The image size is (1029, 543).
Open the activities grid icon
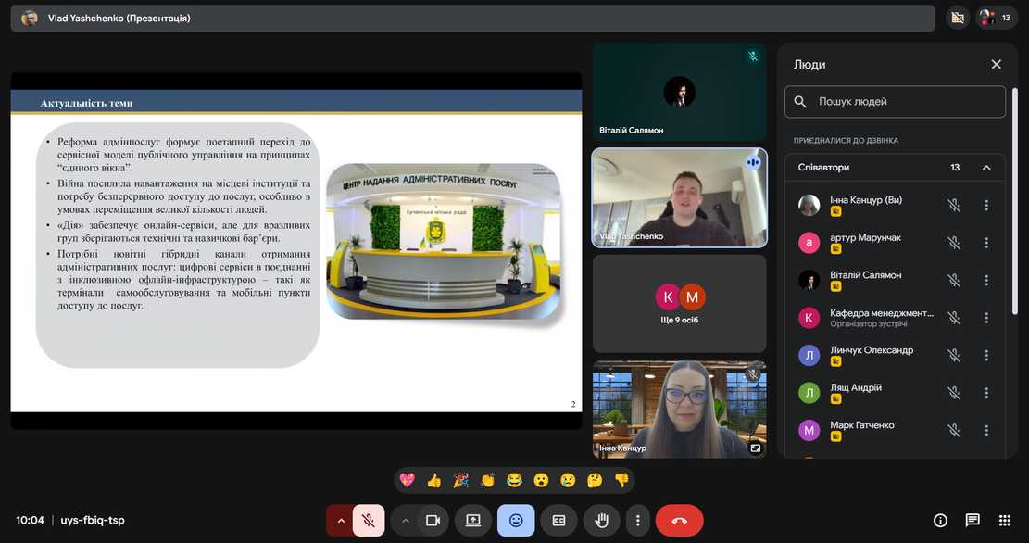pos(1005,521)
